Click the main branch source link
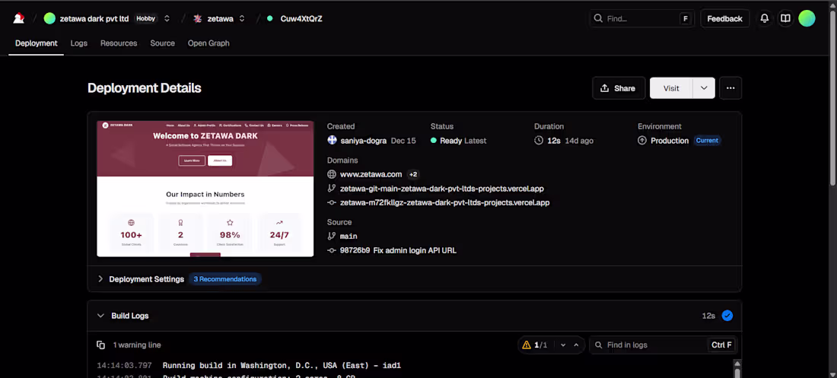Viewport: 837px width, 378px height. [348, 236]
